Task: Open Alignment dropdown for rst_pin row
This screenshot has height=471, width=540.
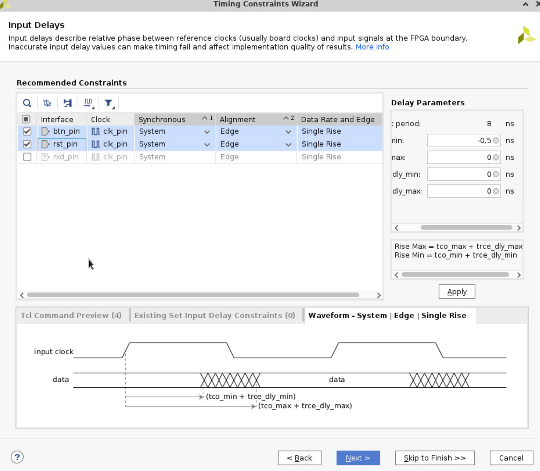Action: tap(288, 145)
